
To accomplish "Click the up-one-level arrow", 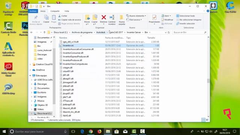I will click(44, 33).
